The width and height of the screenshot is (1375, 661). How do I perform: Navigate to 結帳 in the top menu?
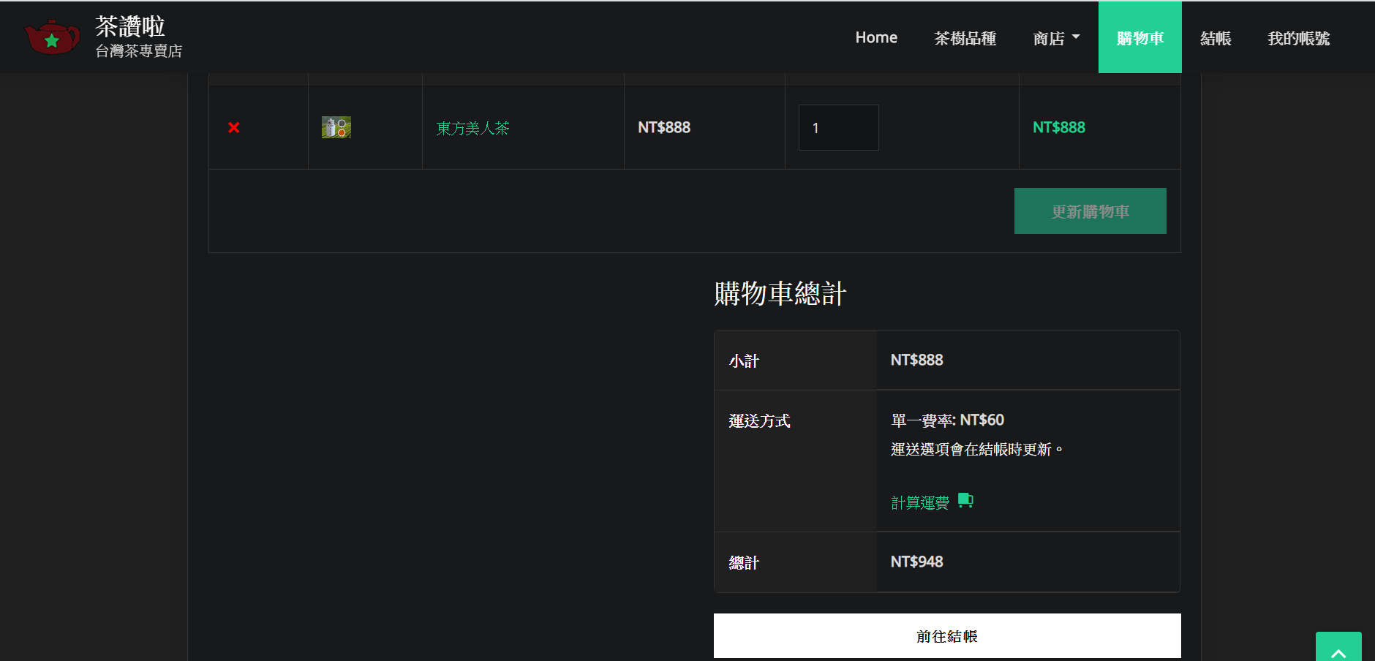[1216, 38]
